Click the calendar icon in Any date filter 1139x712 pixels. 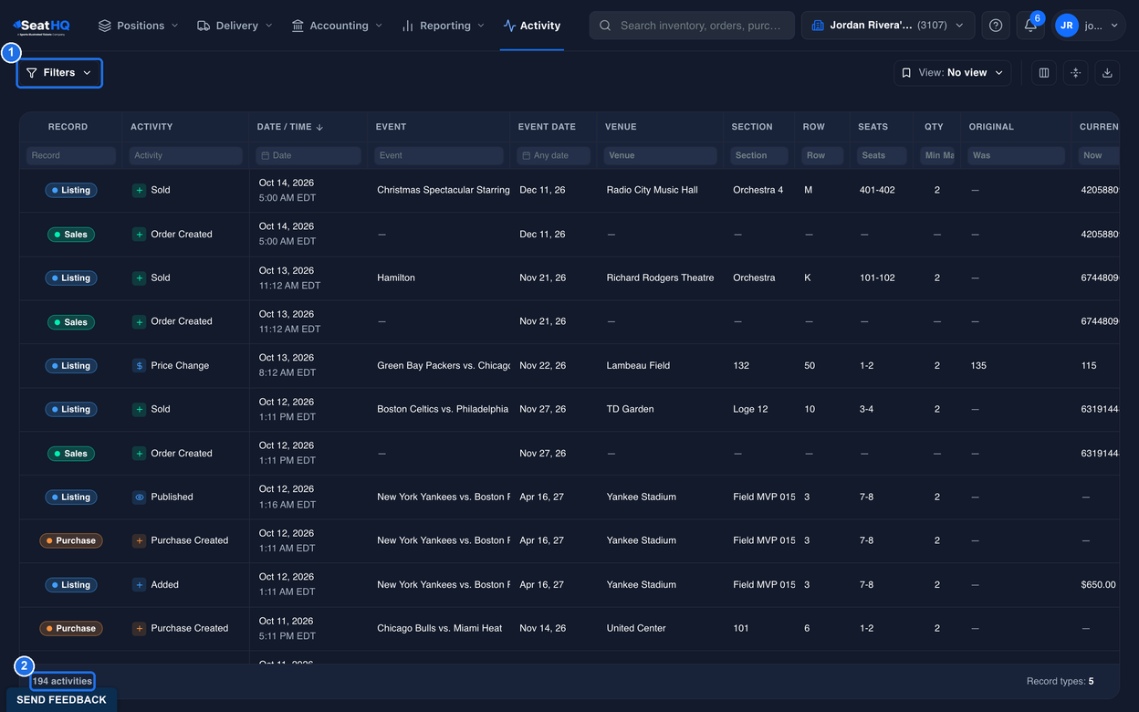(526, 155)
